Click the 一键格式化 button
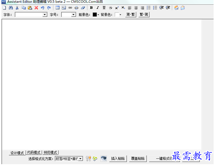Viewport: 215px width, 167px height. point(164,159)
